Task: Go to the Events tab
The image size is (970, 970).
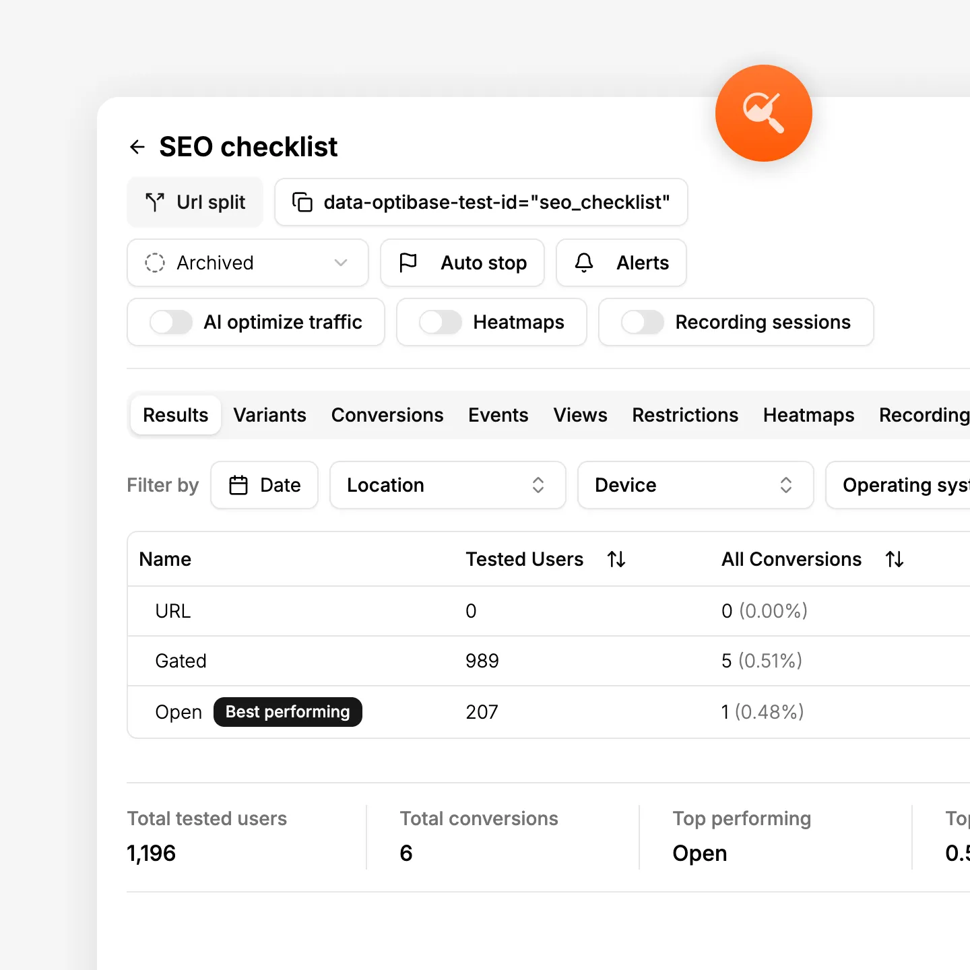Action: 498,415
